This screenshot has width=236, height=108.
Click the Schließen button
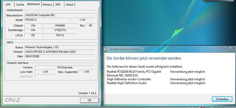point(222,99)
